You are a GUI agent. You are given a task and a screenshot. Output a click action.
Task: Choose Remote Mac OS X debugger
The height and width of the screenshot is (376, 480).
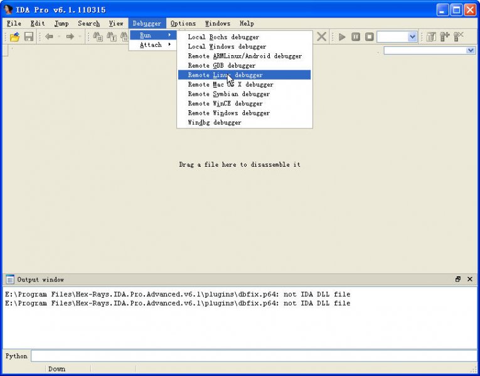pos(244,85)
